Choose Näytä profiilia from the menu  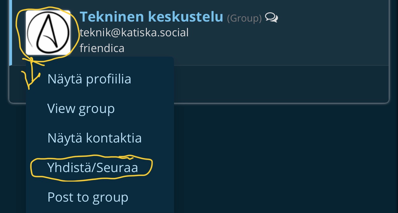89,79
